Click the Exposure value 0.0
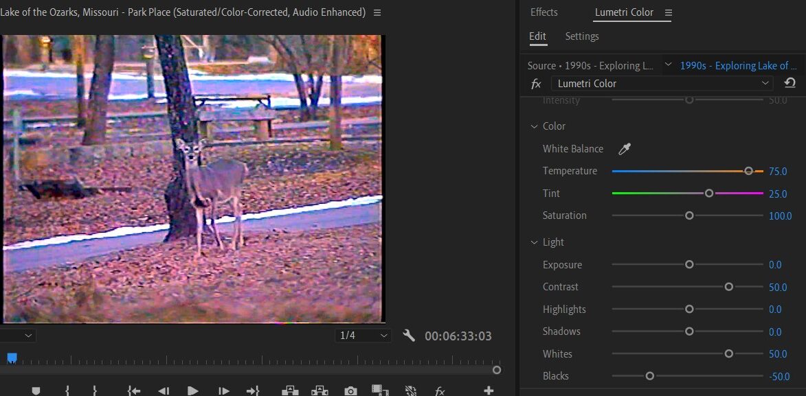 coord(775,265)
